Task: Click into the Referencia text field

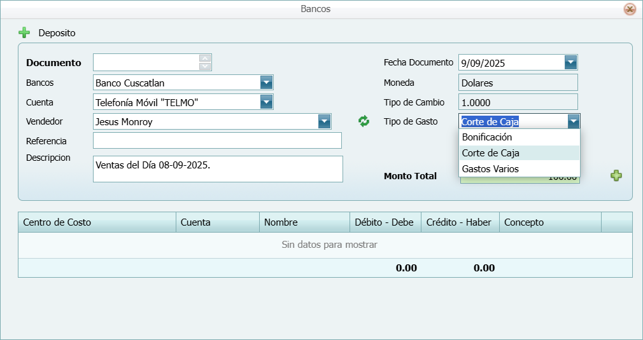Action: 217,140
